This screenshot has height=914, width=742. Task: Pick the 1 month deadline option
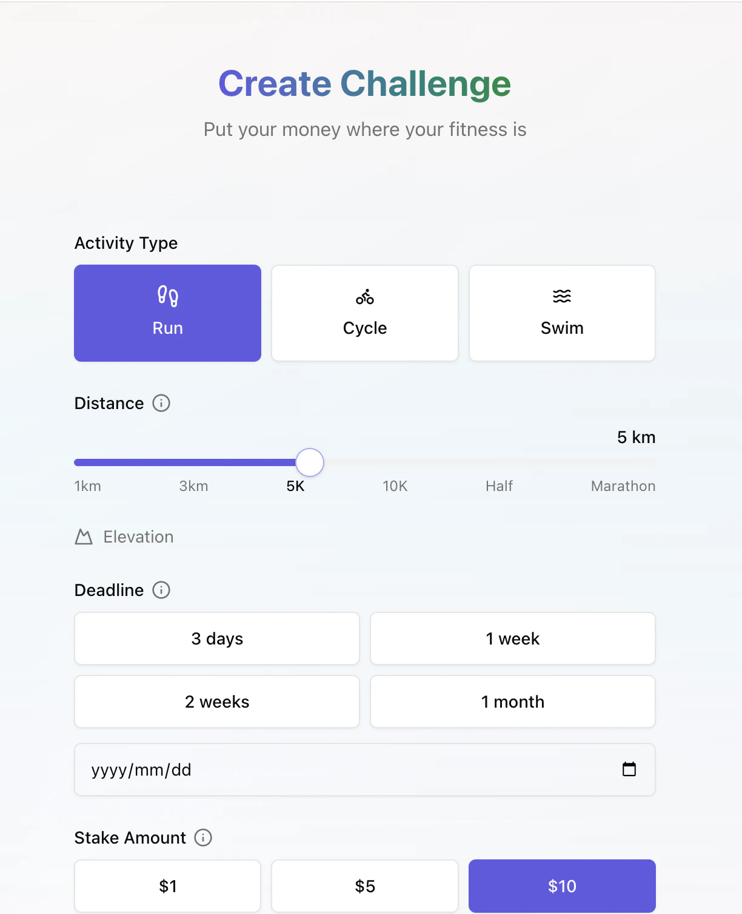tap(513, 702)
